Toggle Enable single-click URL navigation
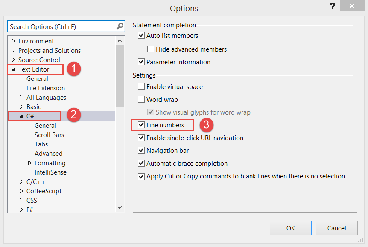Screen dimensions: 368x247 pos(141,138)
